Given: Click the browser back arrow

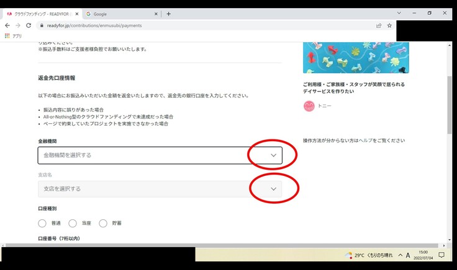Looking at the screenshot, I should coord(7,25).
